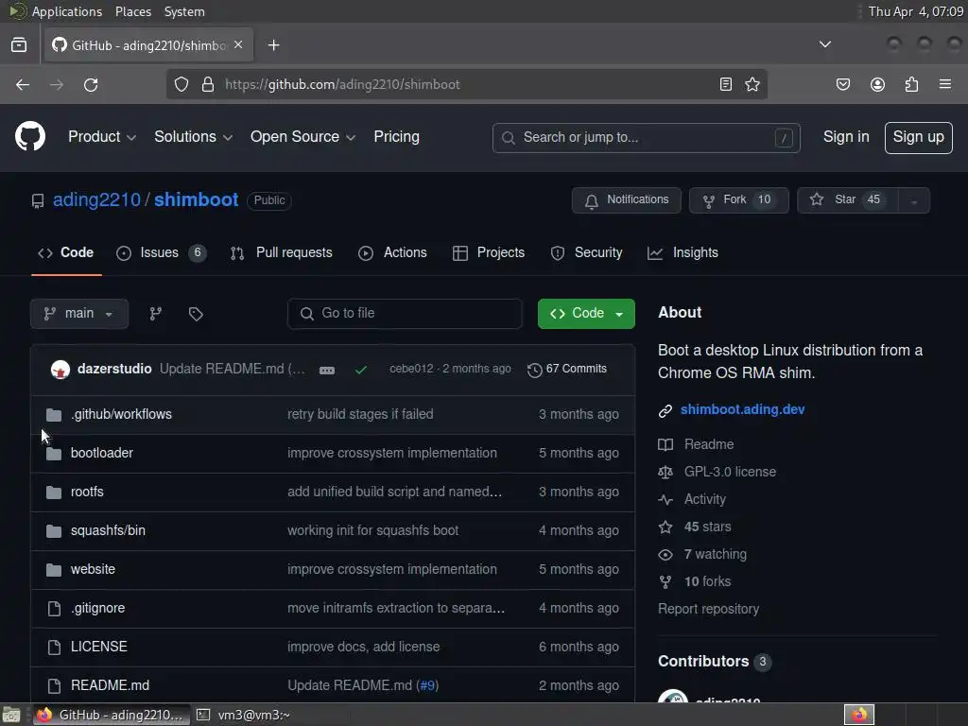968x726 pixels.
Task: Click the Sign up button
Action: [918, 137]
